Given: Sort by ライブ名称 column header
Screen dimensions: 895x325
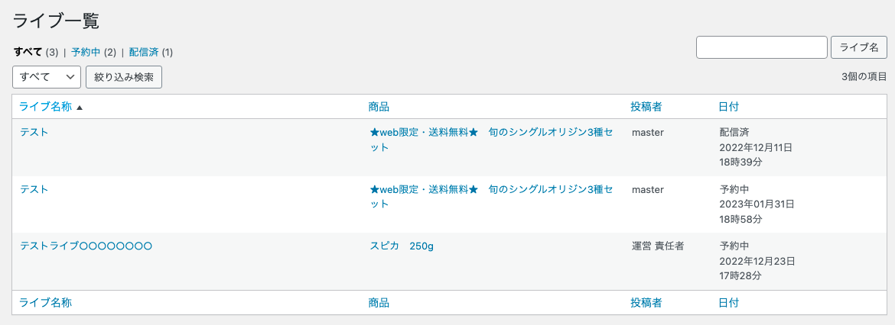Looking at the screenshot, I should (x=45, y=107).
